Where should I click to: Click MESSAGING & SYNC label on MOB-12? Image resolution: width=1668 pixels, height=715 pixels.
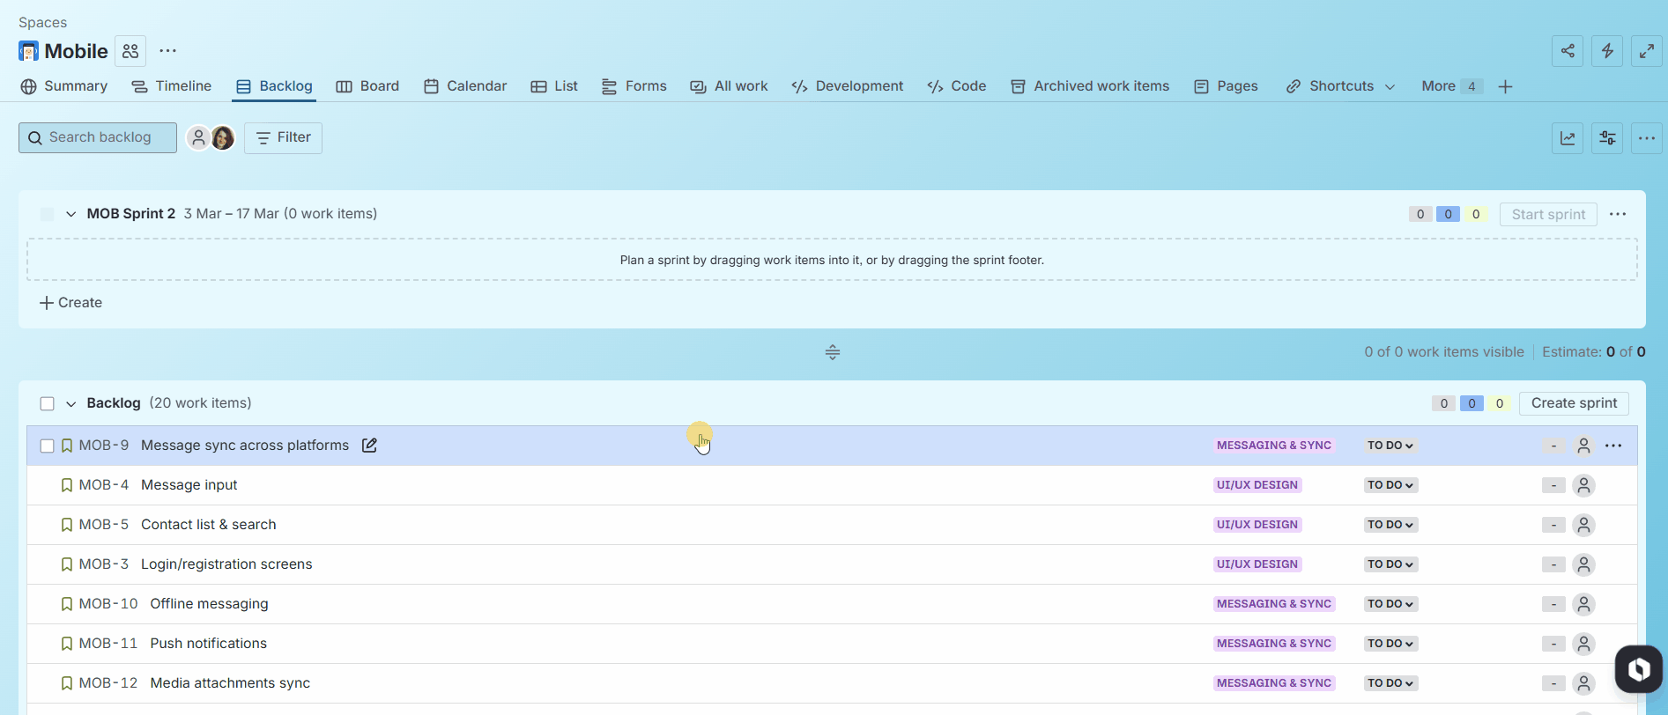pos(1274,683)
